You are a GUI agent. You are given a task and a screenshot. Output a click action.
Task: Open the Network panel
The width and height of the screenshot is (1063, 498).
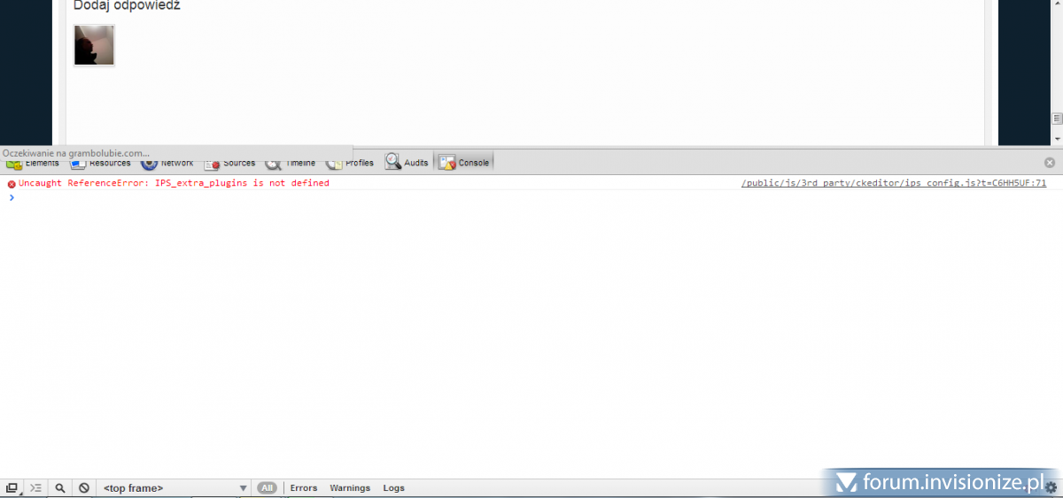coord(168,164)
